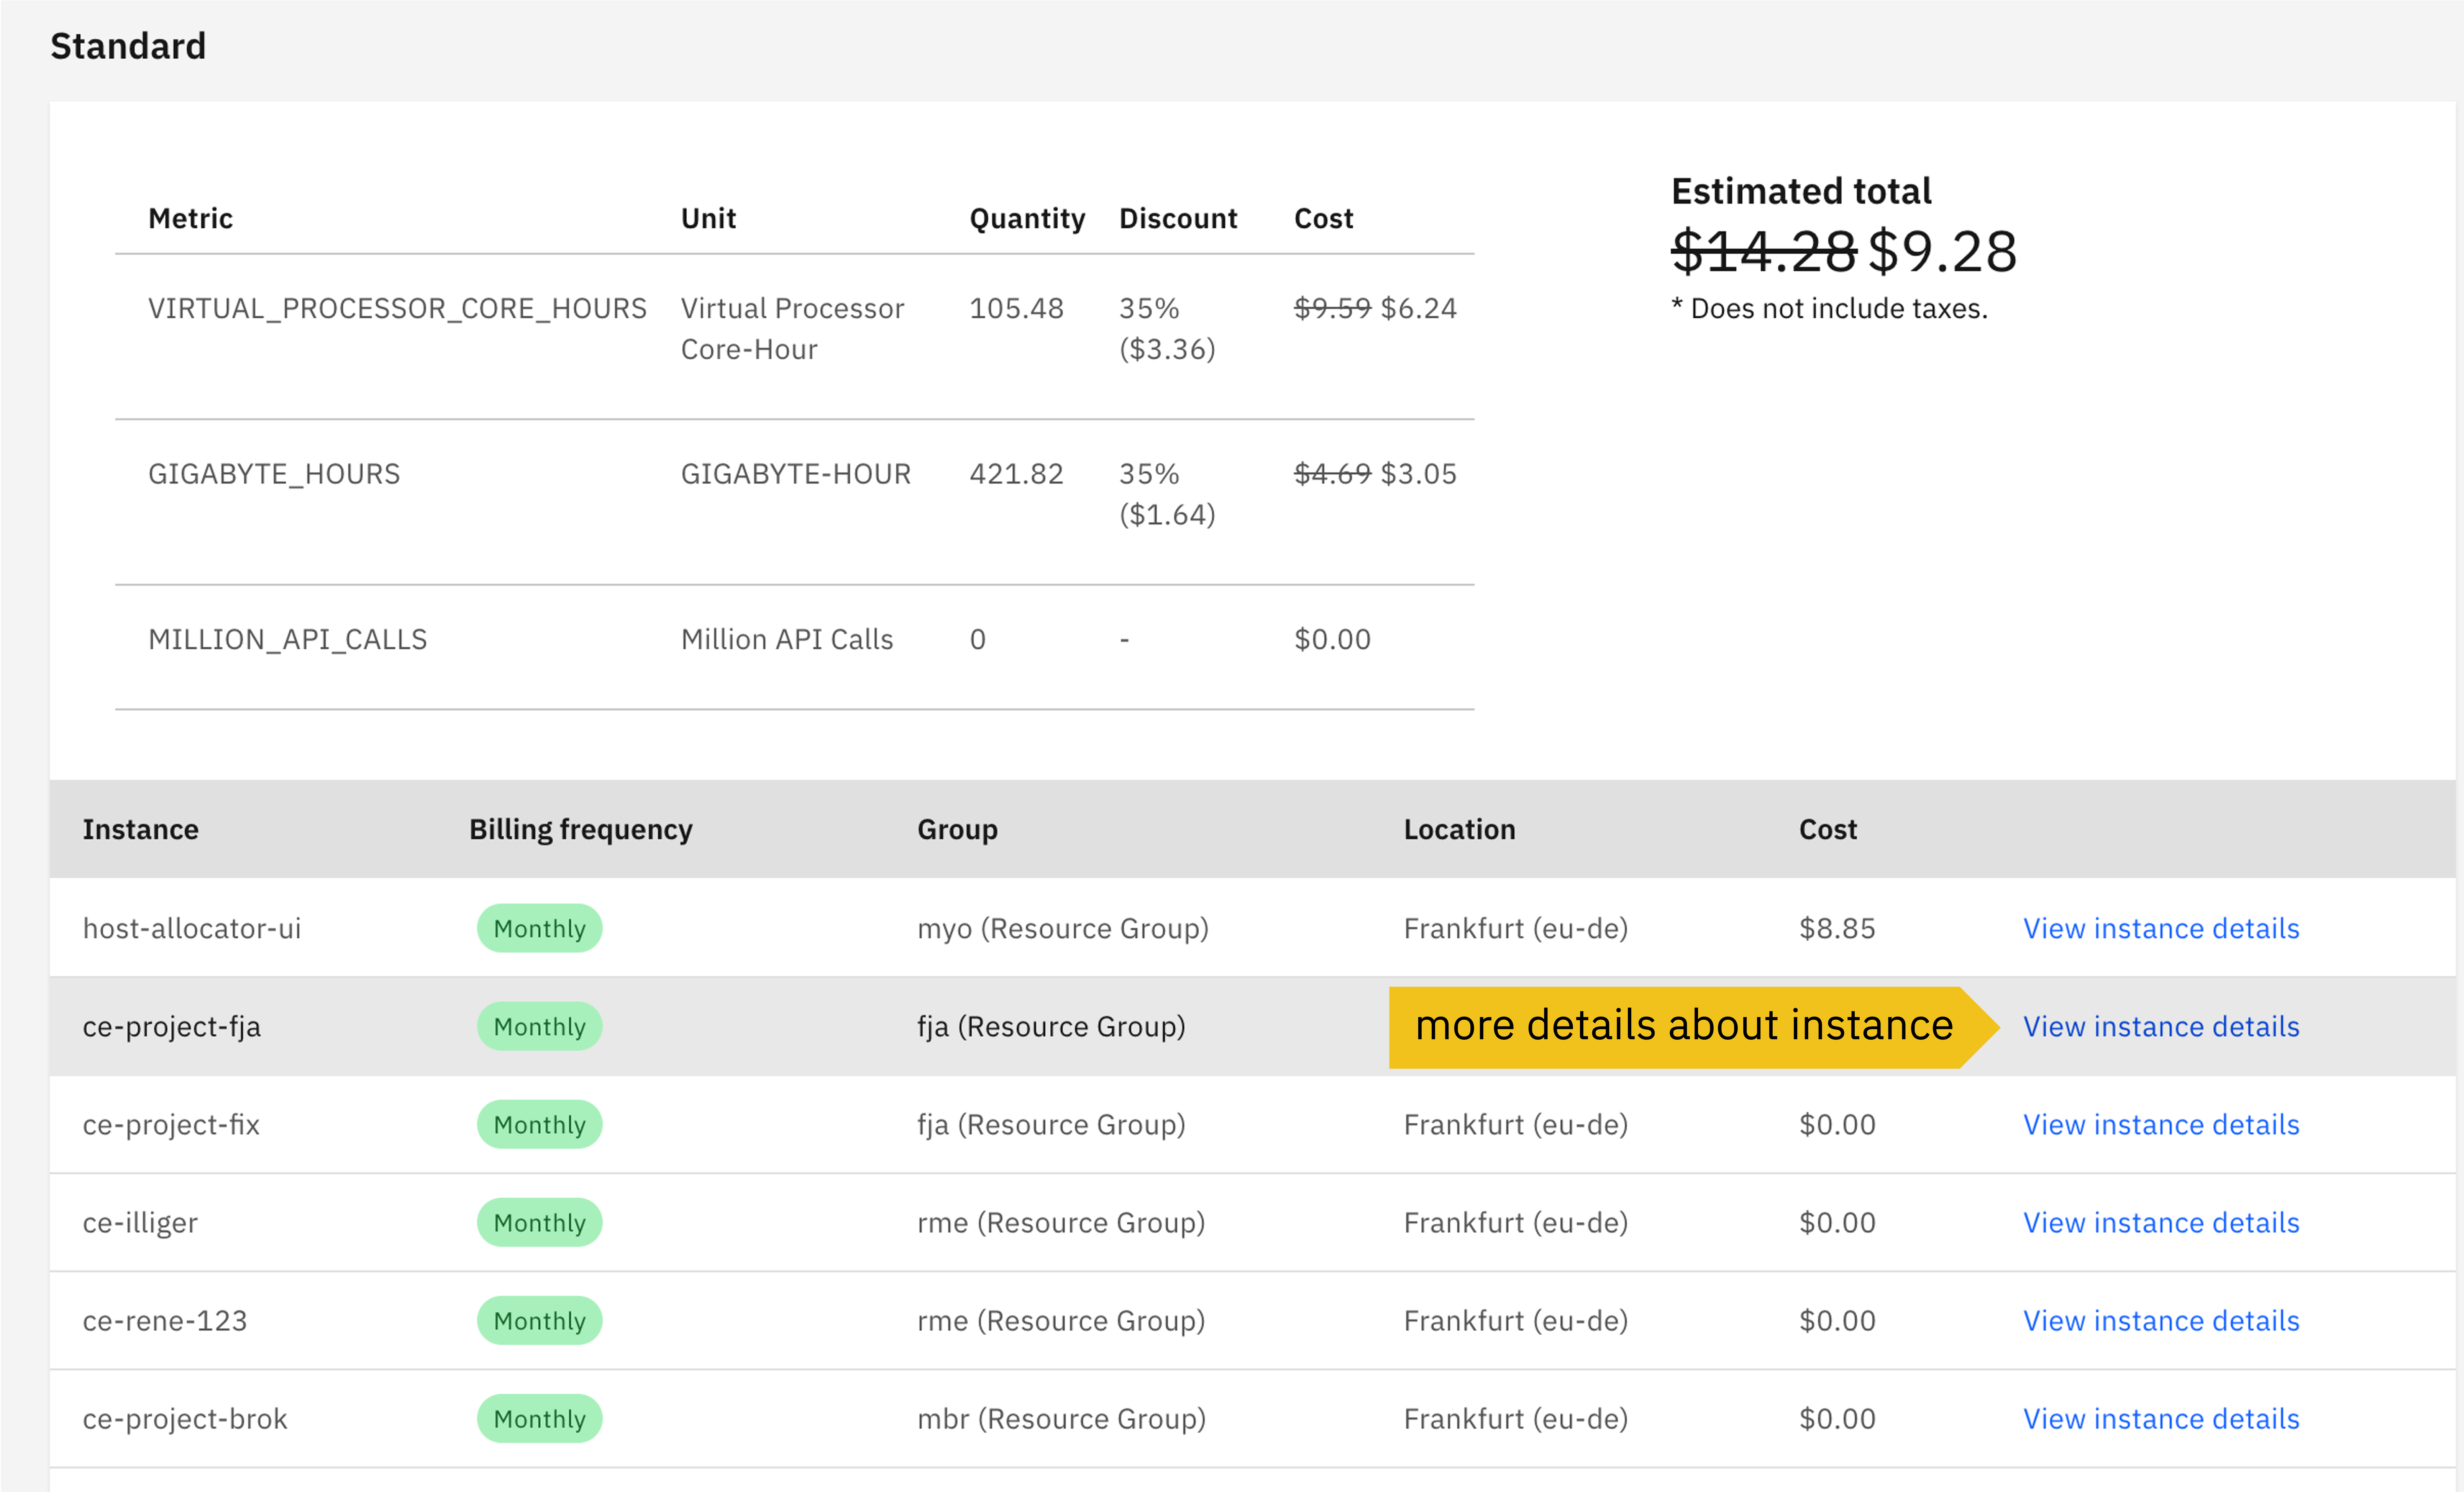Viewport: 2464px width, 1492px height.
Task: Sort by the Cost column header
Action: pos(1828,829)
